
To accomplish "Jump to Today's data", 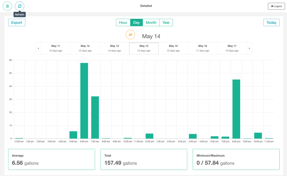I will [271, 22].
